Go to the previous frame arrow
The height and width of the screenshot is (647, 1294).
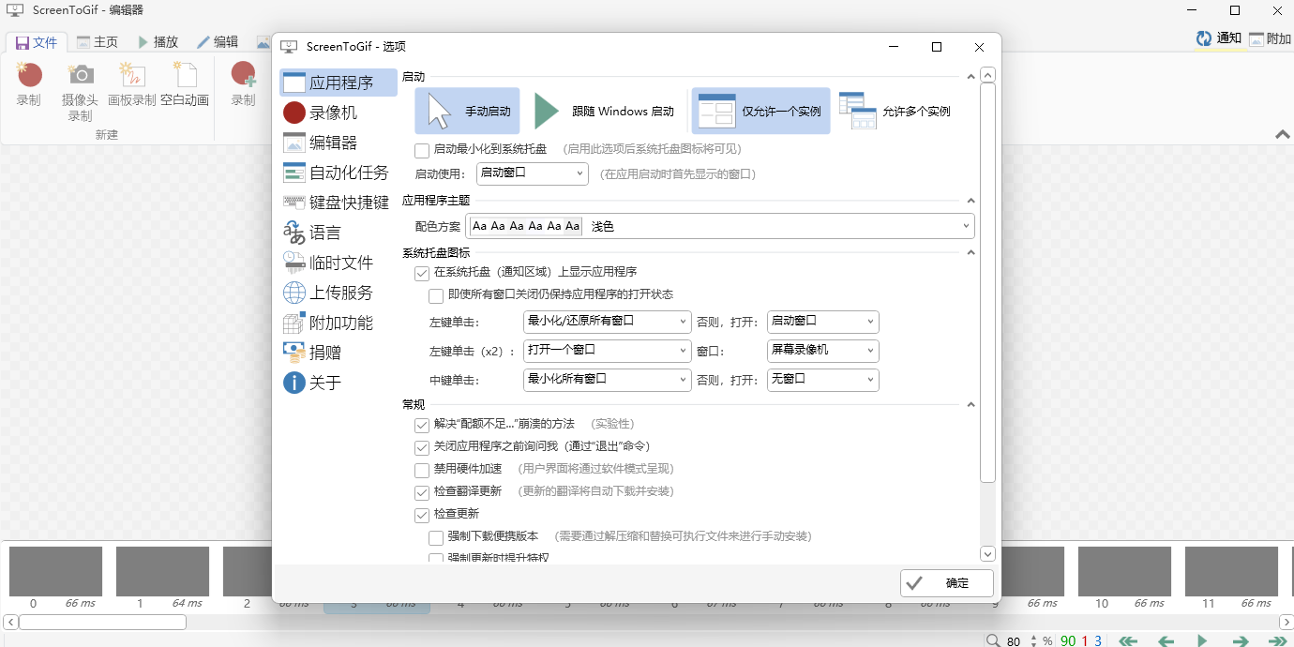tap(1166, 640)
